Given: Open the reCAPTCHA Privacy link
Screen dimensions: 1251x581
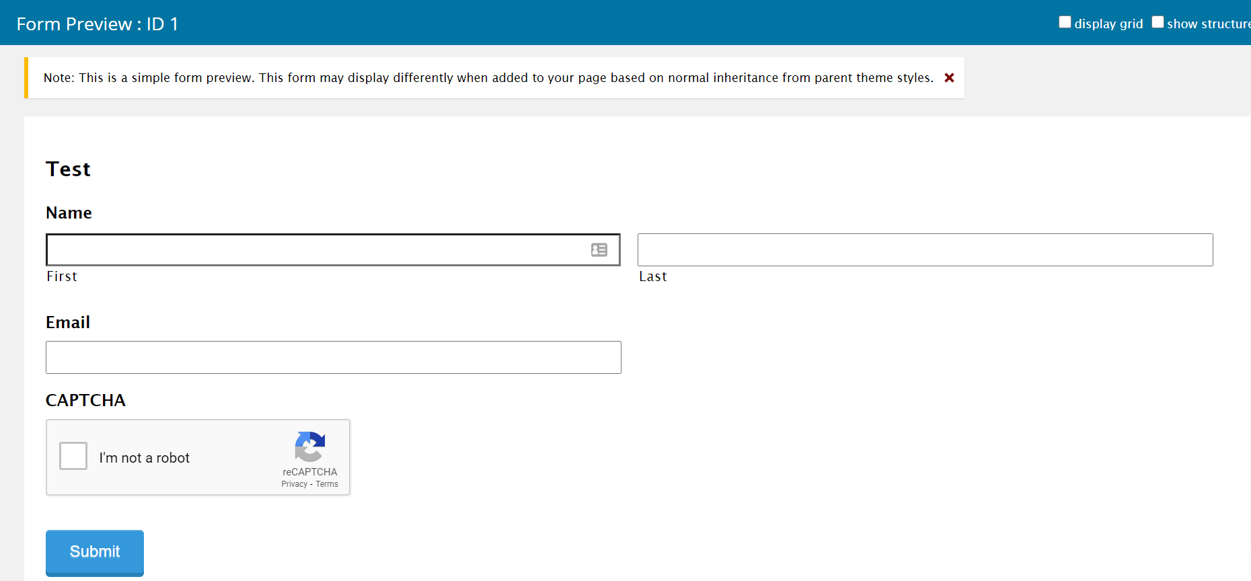Looking at the screenshot, I should point(294,484).
